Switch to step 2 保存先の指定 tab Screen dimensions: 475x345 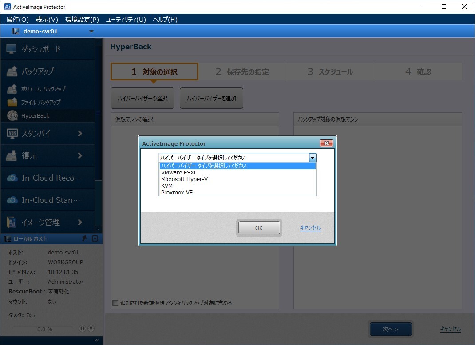tap(242, 71)
